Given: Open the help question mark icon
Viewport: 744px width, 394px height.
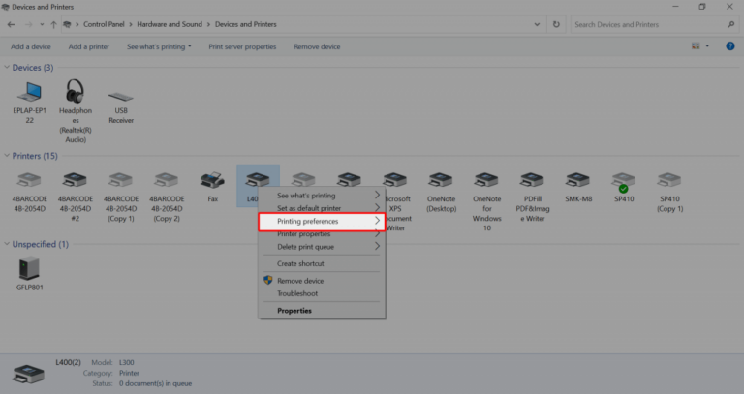Looking at the screenshot, I should point(730,46).
